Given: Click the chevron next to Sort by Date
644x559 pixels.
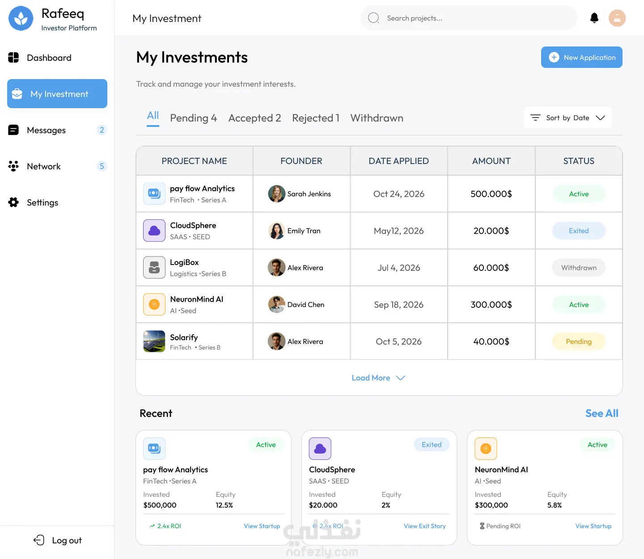Looking at the screenshot, I should pos(600,118).
